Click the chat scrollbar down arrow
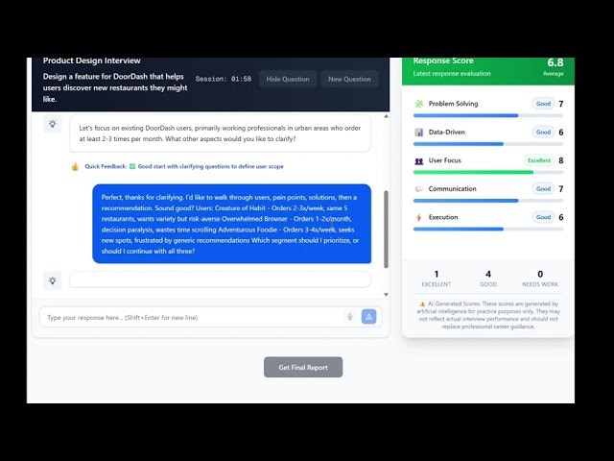The image size is (614, 461). 386,295
